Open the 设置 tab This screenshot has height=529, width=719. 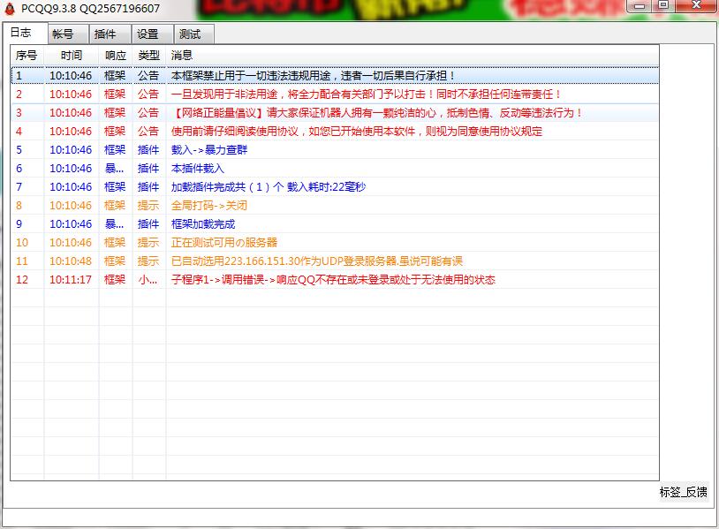click(x=148, y=34)
